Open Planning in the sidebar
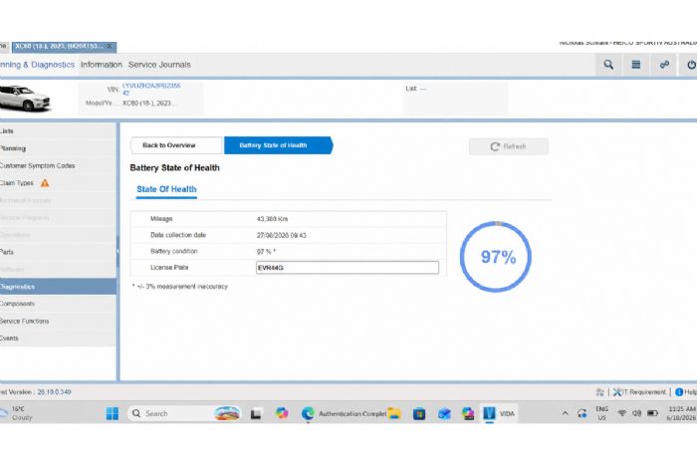 point(58,148)
